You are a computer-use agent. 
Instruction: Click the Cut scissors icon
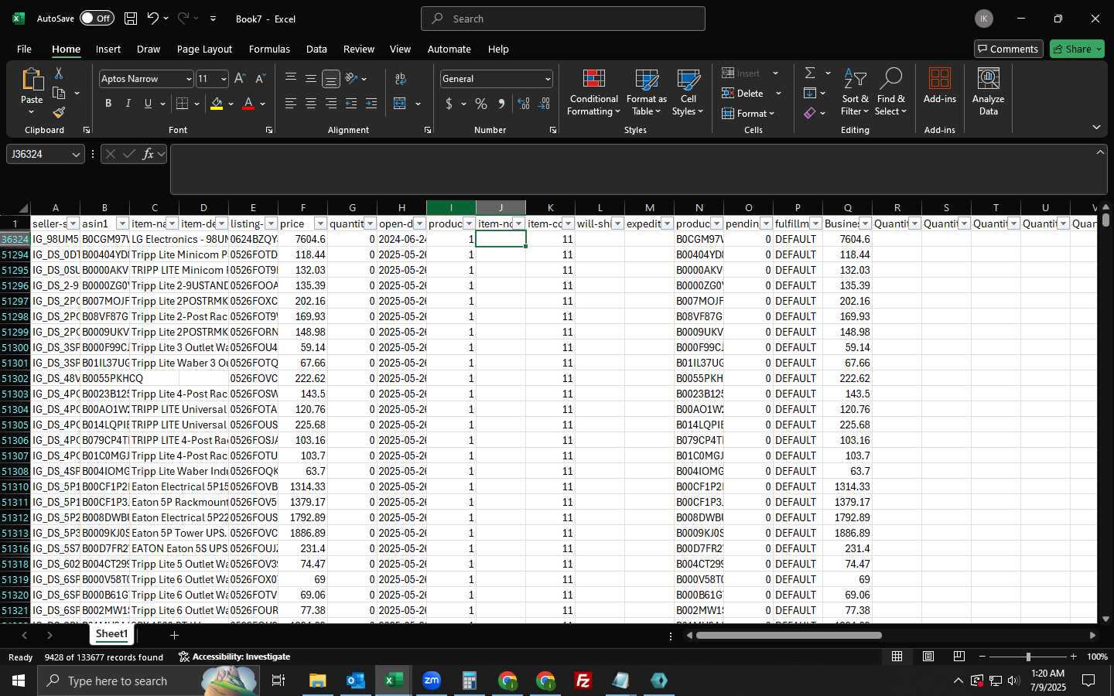point(59,73)
